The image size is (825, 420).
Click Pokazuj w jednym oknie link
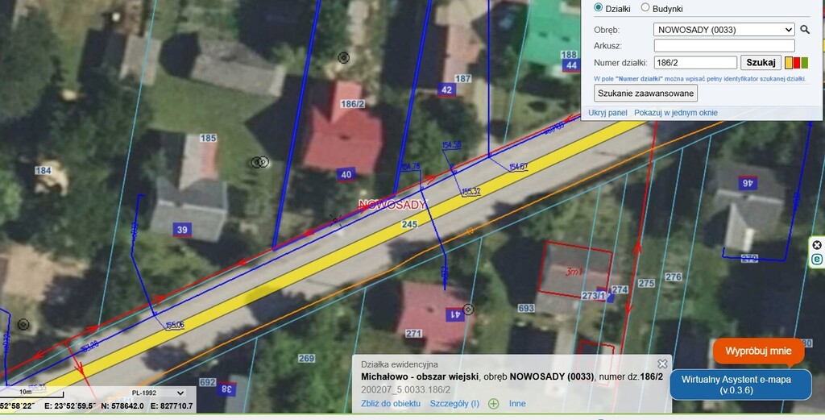click(675, 113)
